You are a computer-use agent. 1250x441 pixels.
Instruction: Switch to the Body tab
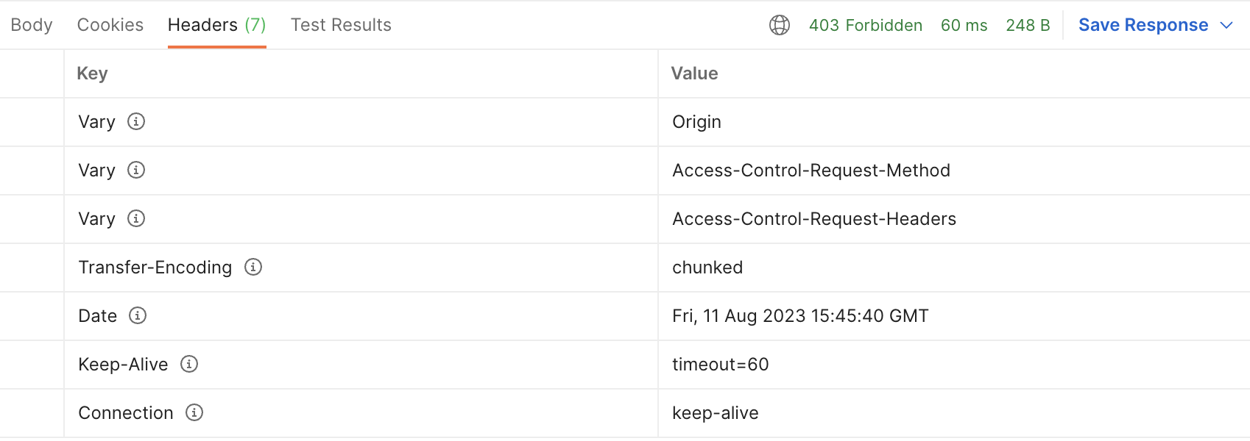[x=32, y=25]
